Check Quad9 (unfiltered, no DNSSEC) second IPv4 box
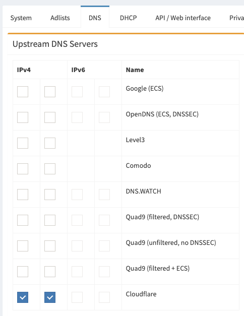The height and width of the screenshot is (316, 244). click(x=50, y=246)
